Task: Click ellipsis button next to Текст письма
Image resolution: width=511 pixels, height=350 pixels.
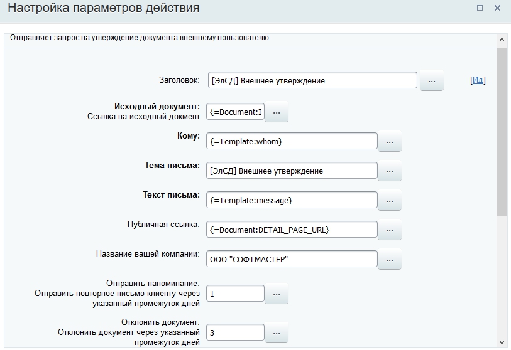Action: click(389, 201)
